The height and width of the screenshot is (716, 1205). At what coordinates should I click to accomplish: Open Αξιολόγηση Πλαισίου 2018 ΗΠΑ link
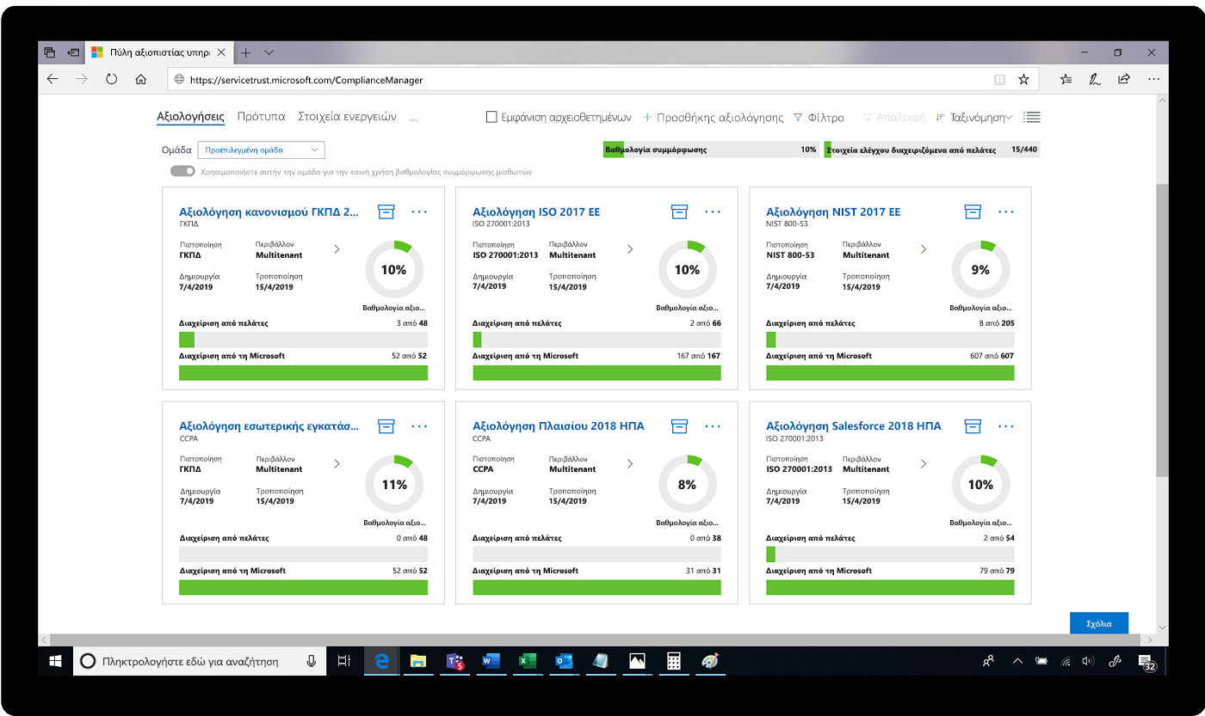[559, 426]
